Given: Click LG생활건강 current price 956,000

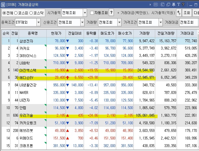Looking at the screenshot, I should pyautogui.click(x=59, y=85).
